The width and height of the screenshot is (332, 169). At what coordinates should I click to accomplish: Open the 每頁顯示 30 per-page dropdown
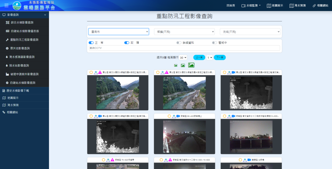pyautogui.click(x=183, y=57)
